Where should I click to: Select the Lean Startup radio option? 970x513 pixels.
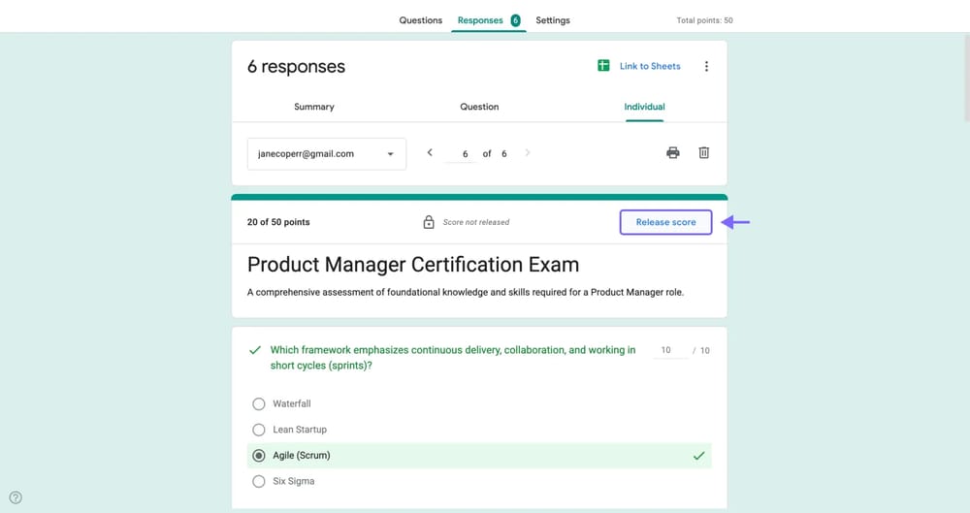pos(259,430)
